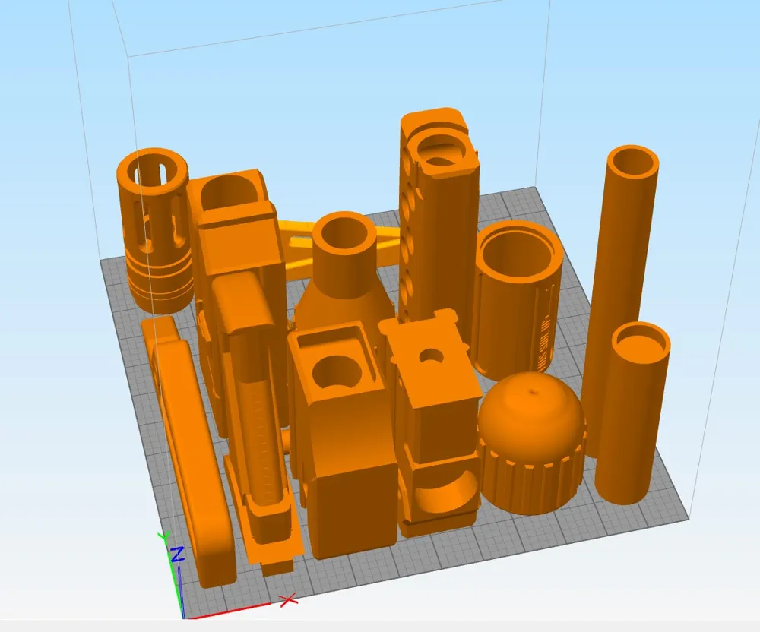Select the domed cap with knurled base
Screen dimensions: 760x632
point(530,444)
